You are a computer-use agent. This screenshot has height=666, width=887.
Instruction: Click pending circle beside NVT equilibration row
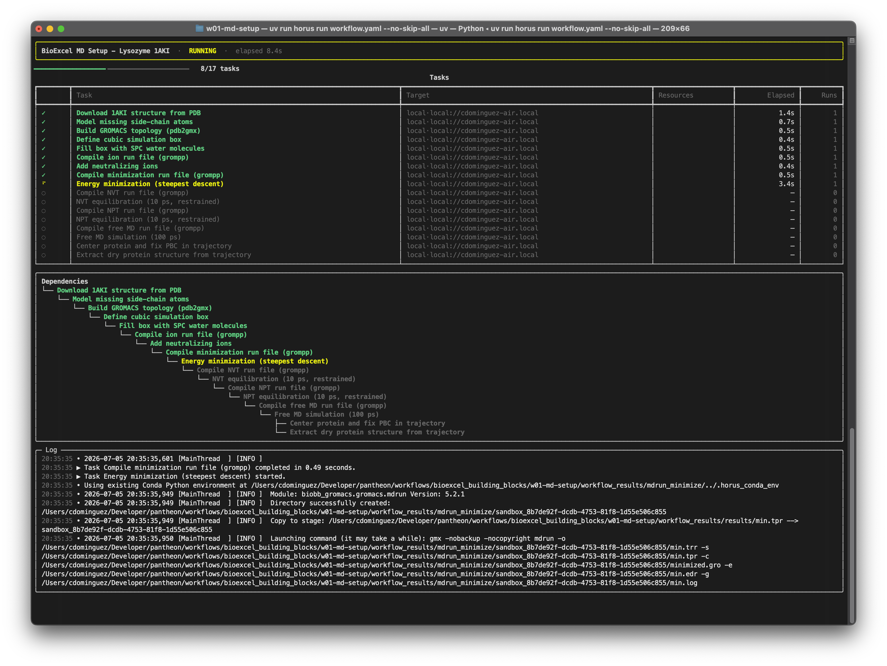click(44, 202)
